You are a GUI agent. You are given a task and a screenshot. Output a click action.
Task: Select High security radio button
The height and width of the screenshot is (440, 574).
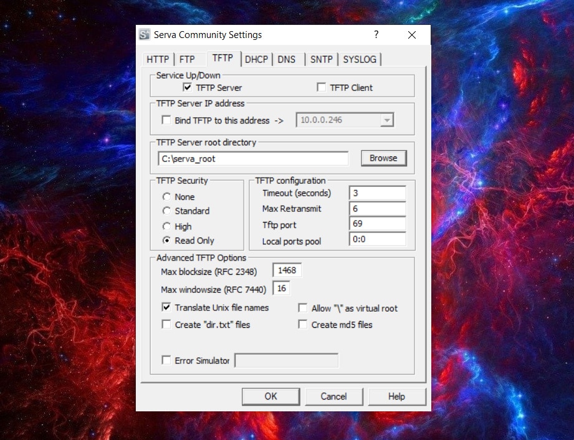[166, 226]
